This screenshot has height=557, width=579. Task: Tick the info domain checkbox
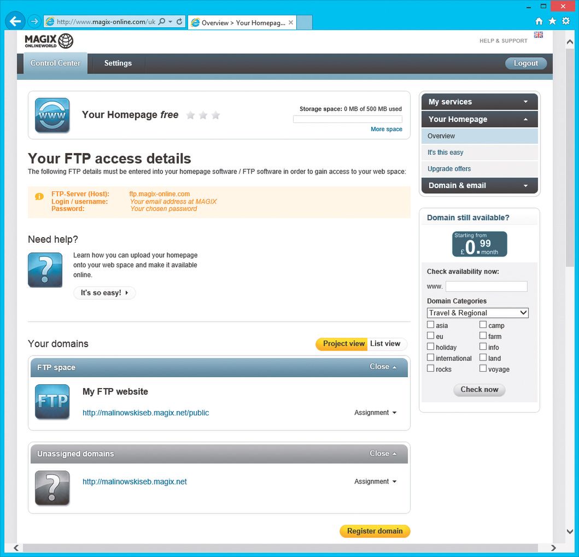(483, 347)
